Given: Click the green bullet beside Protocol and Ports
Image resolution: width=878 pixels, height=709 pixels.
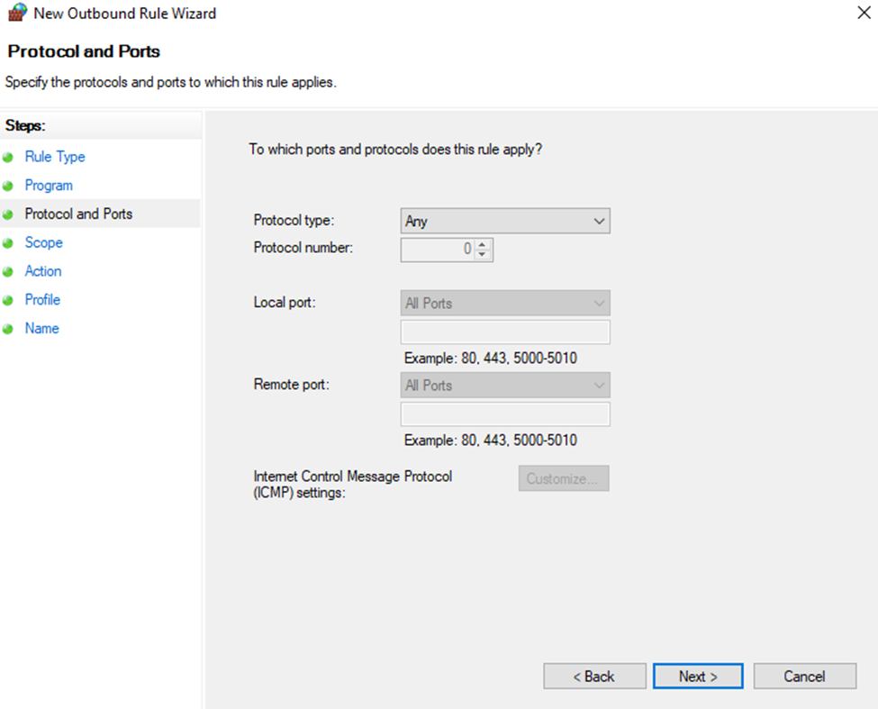Looking at the screenshot, I should pos(8,214).
